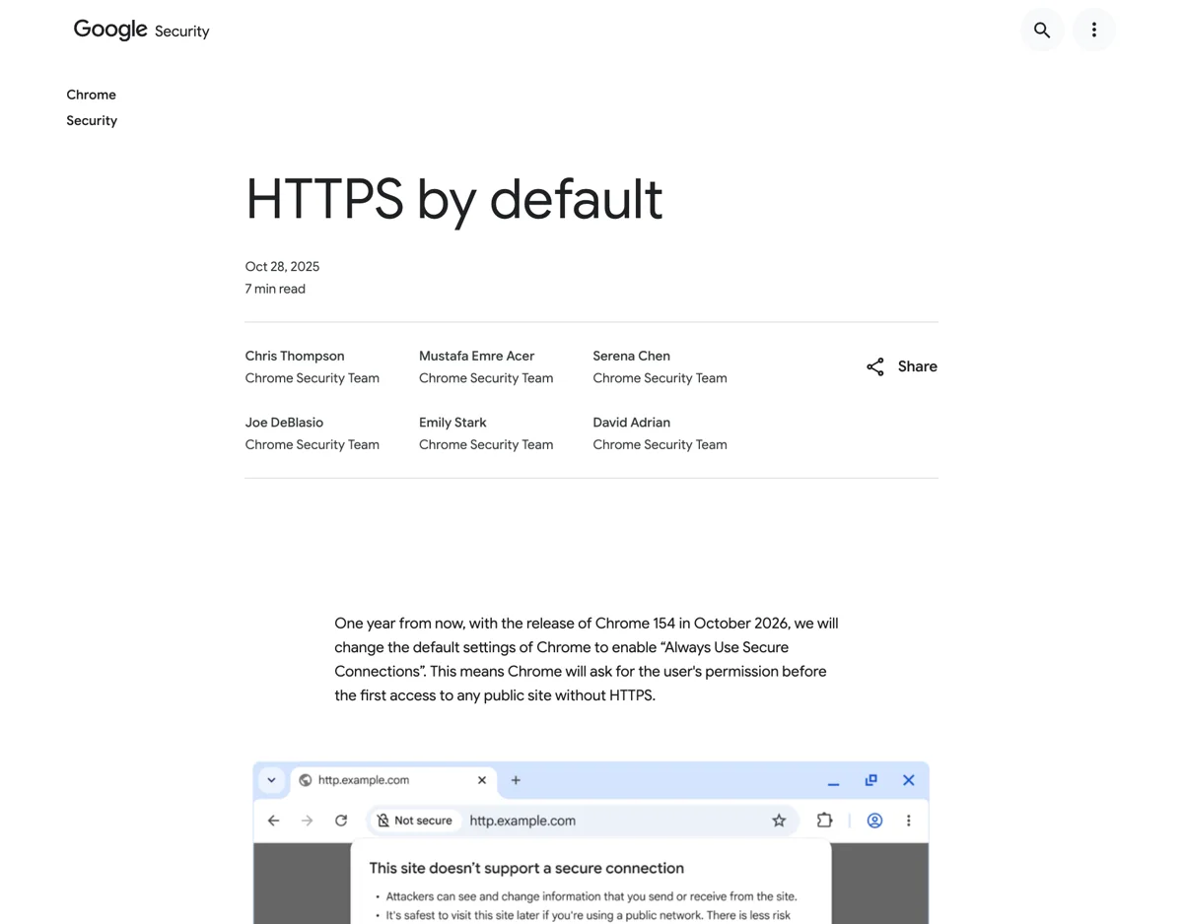Click the forward arrow in pictured browser
1183x924 pixels.
point(308,821)
